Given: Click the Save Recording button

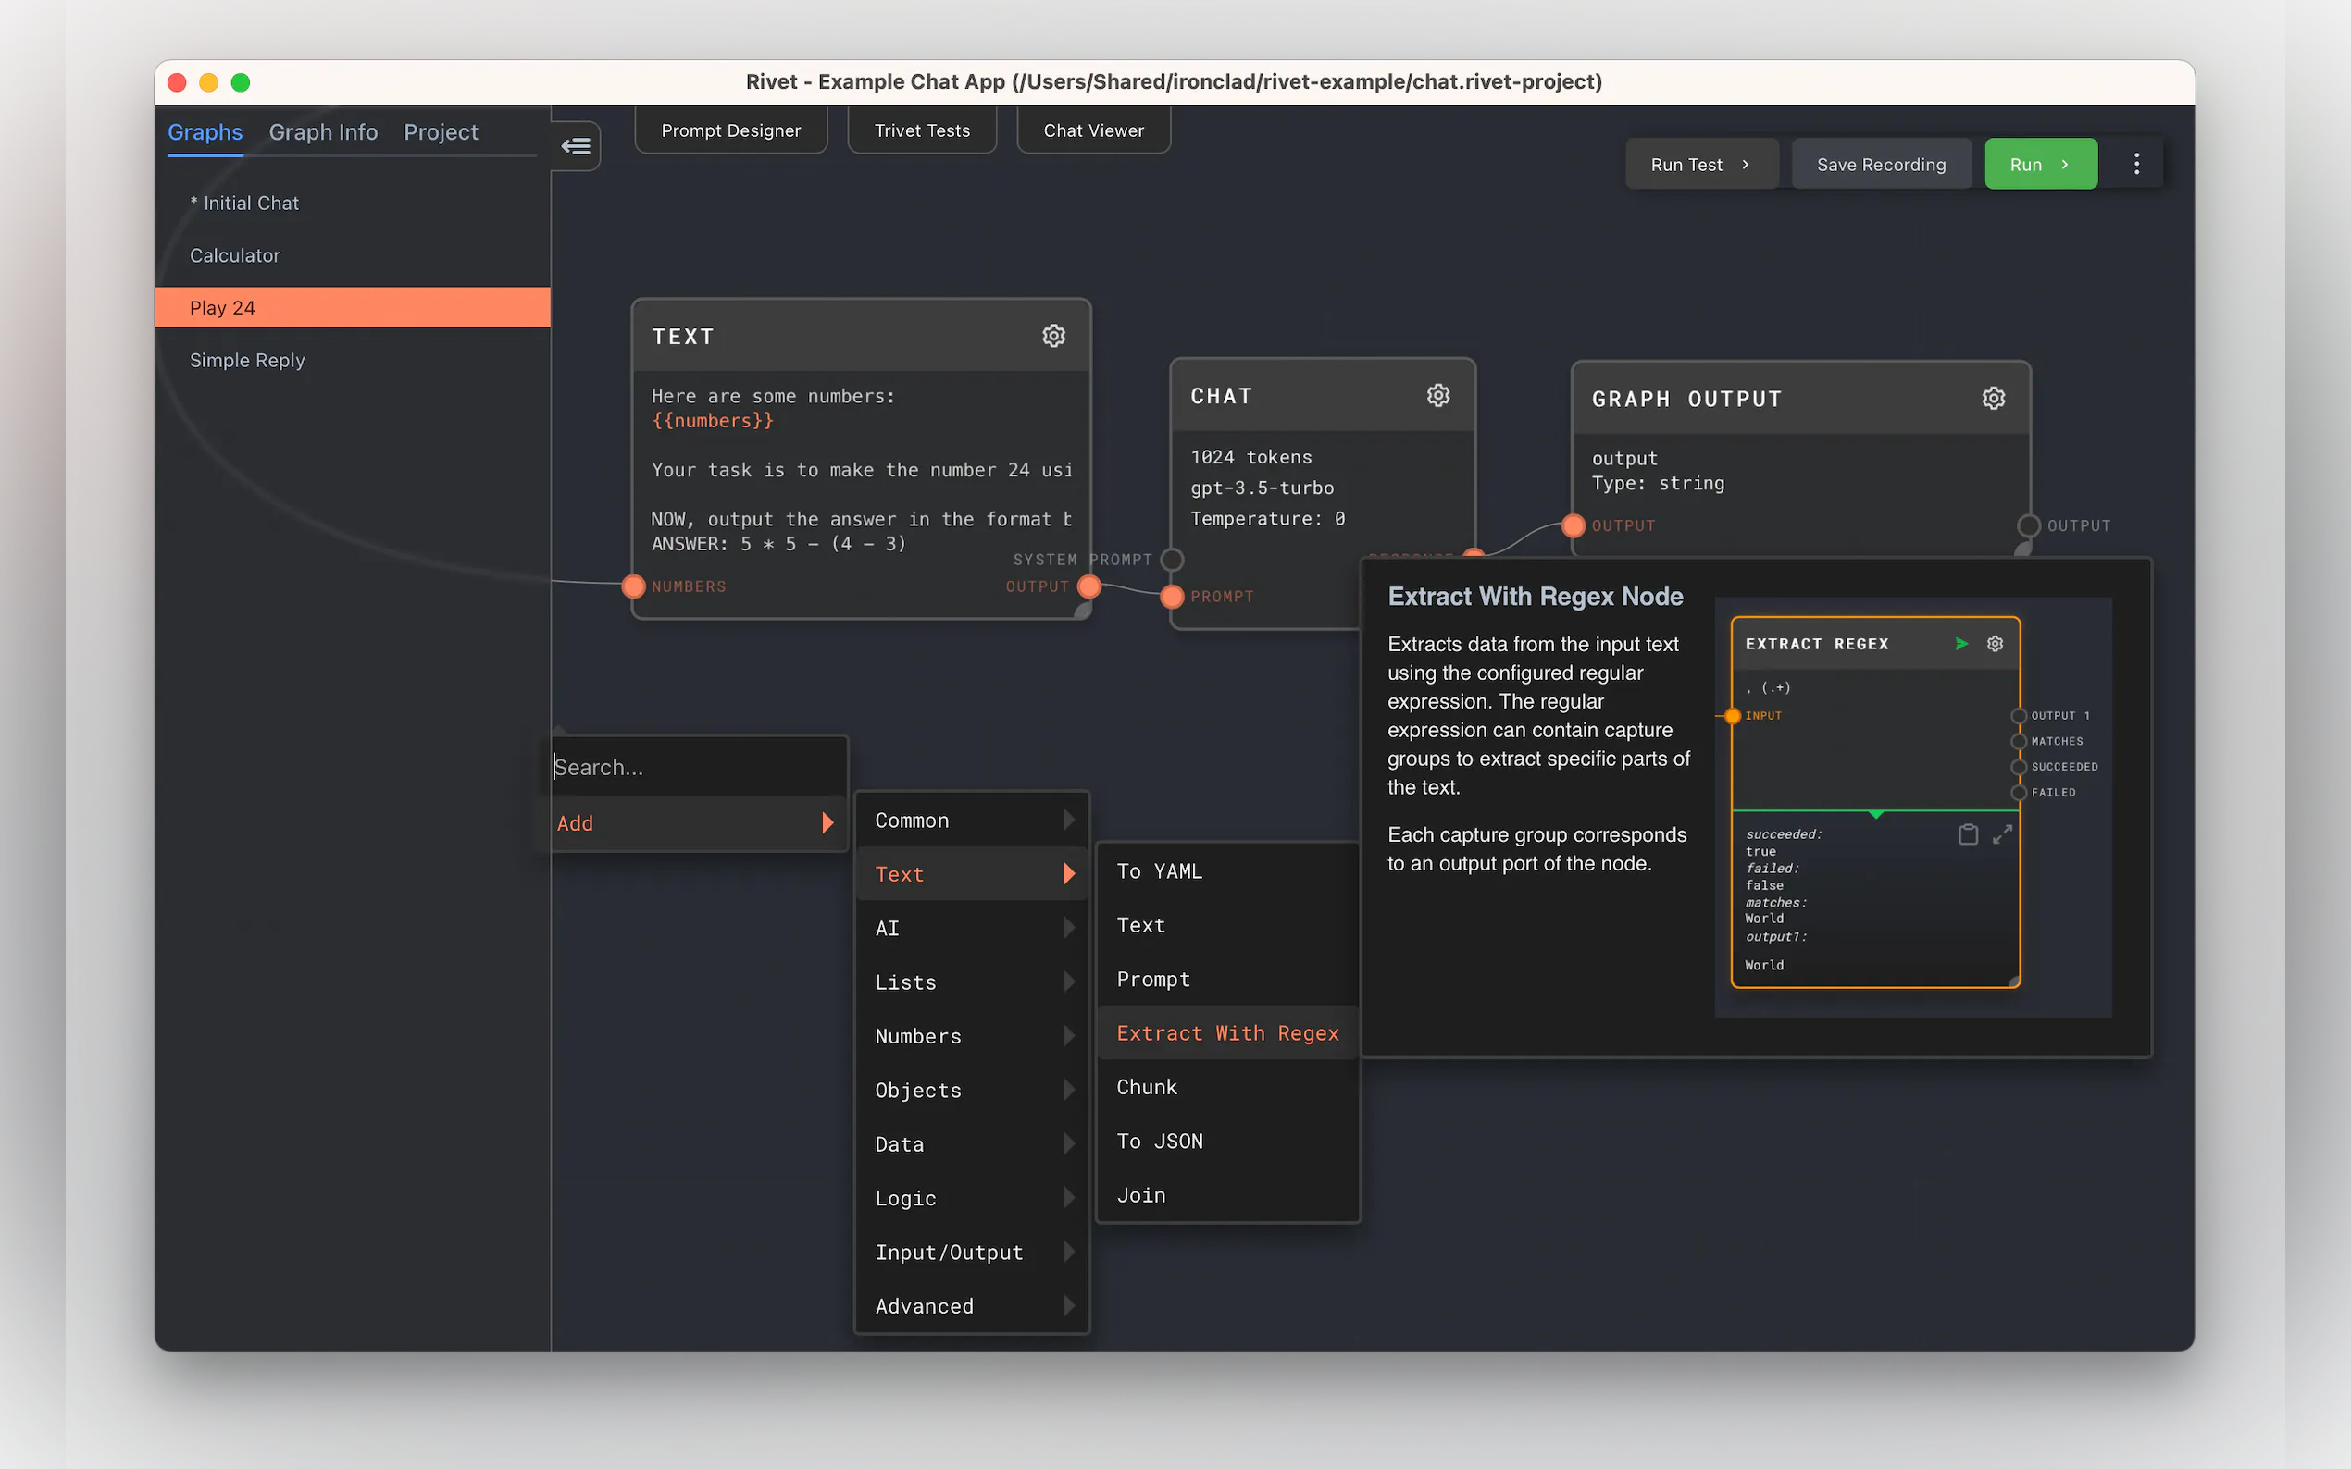Looking at the screenshot, I should coord(1881,164).
